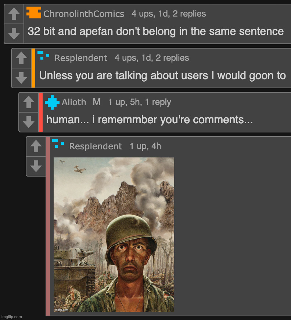This screenshot has height=320, width=291.
Task: Open Alioth's username link
Action: tap(74, 102)
